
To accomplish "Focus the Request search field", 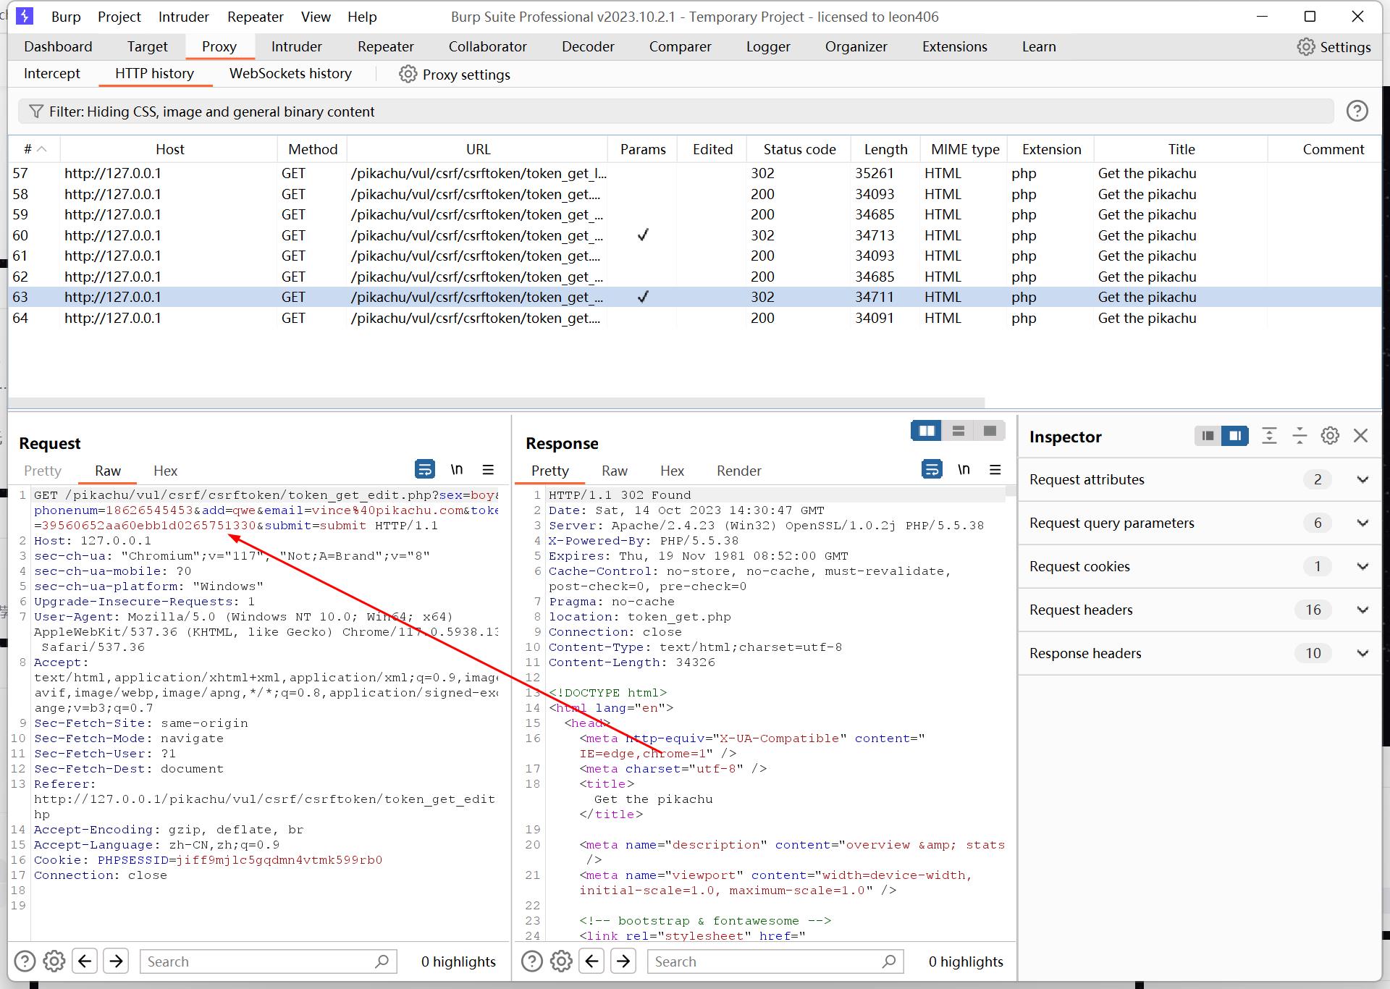I will click(x=269, y=961).
